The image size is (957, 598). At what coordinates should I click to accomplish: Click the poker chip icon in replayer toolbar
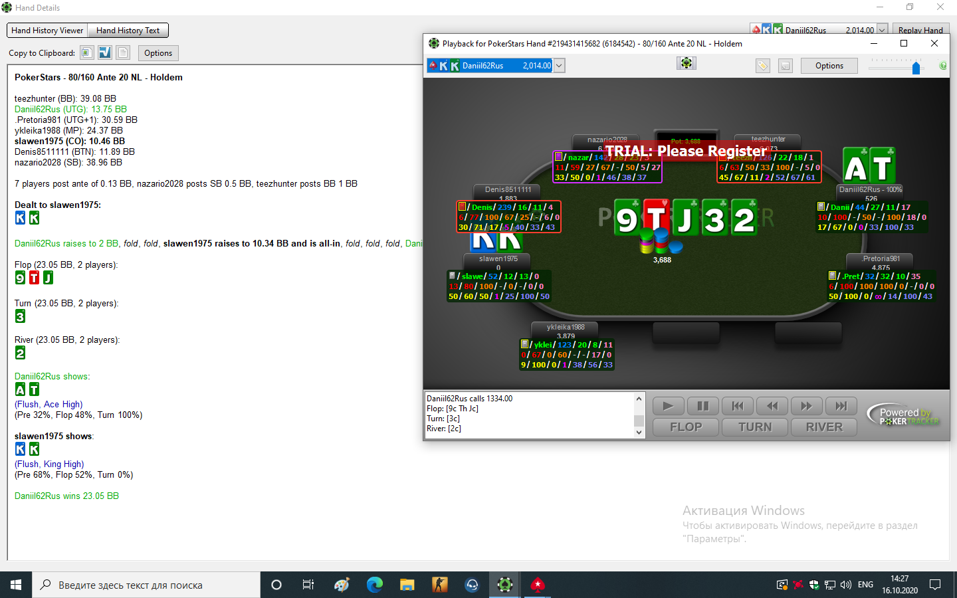686,62
